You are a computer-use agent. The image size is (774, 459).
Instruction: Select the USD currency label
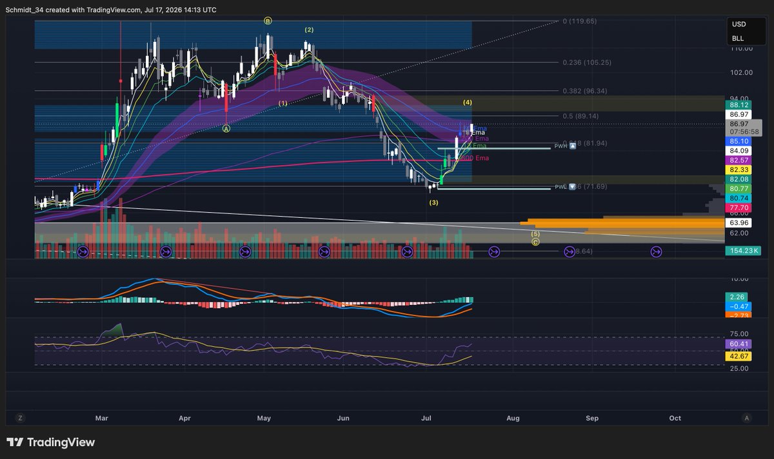point(739,24)
